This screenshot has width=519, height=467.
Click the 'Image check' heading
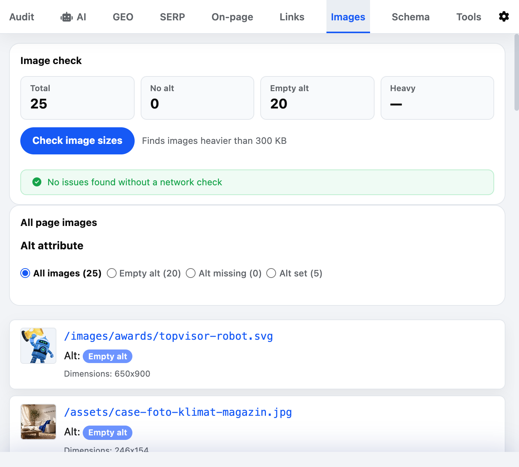pyautogui.click(x=51, y=61)
